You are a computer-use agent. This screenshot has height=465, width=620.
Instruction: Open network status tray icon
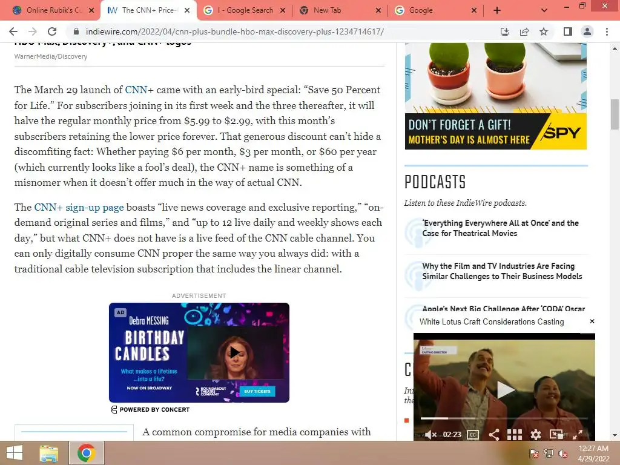549,453
